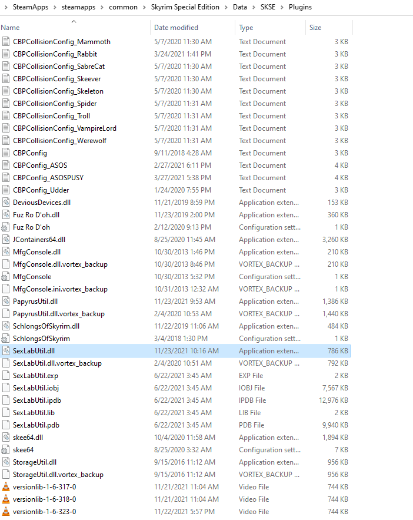Viewport: 413px width, 520px height.
Task: Select the SexLabUtil.pdb file name
Action: pyautogui.click(x=36, y=425)
